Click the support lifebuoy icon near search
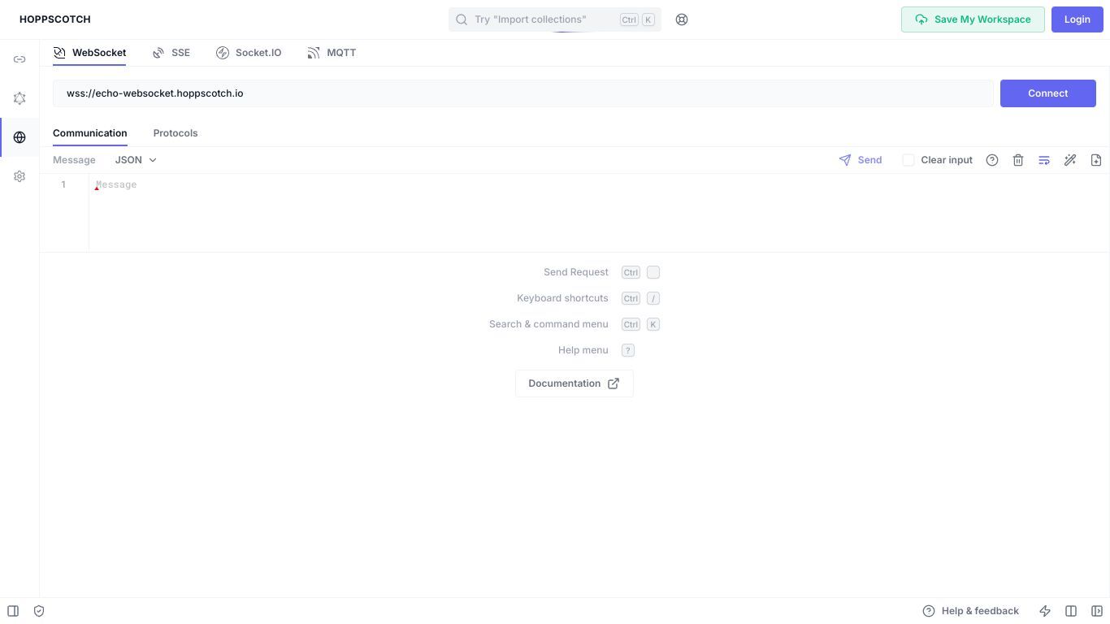The image size is (1110, 624). pos(682,19)
